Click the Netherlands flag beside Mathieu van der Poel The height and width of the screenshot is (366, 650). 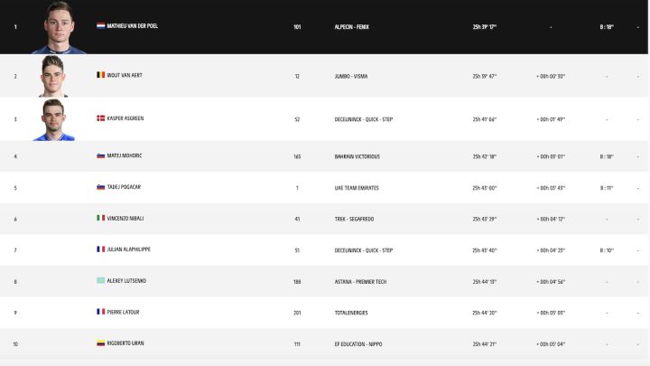(x=101, y=25)
